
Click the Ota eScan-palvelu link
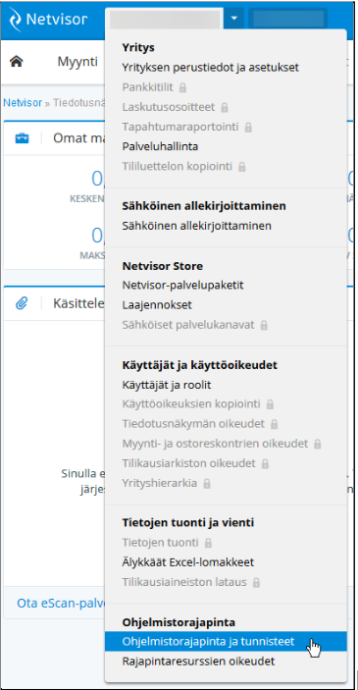[x=61, y=603]
